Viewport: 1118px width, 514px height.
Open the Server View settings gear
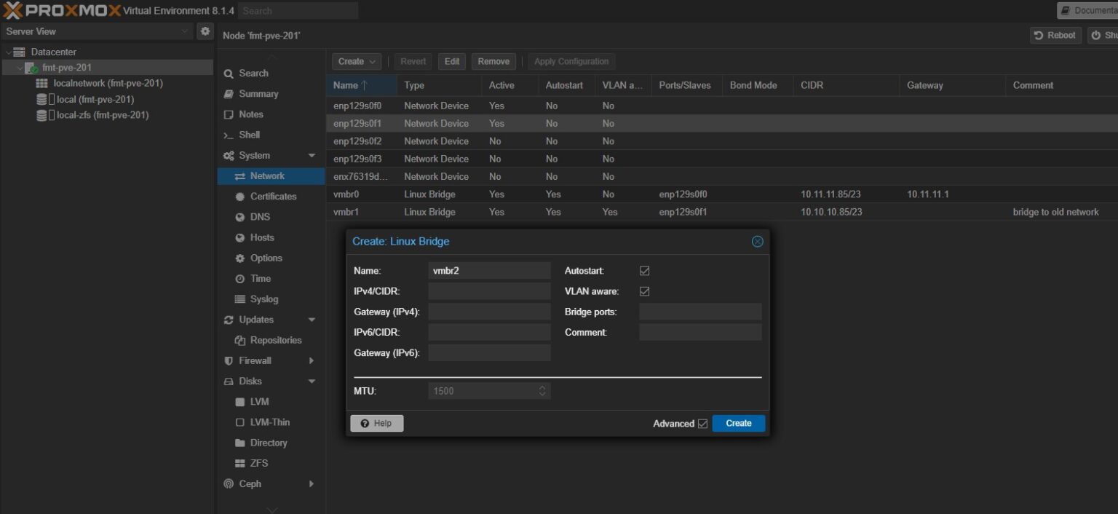(x=205, y=31)
